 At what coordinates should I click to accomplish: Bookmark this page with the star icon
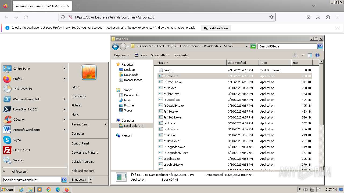(x=271, y=17)
